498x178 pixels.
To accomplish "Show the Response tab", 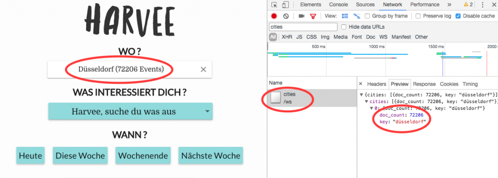I will click(x=424, y=84).
